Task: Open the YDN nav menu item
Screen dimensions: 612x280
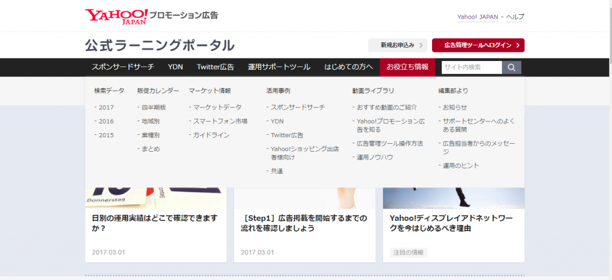Action: point(175,67)
